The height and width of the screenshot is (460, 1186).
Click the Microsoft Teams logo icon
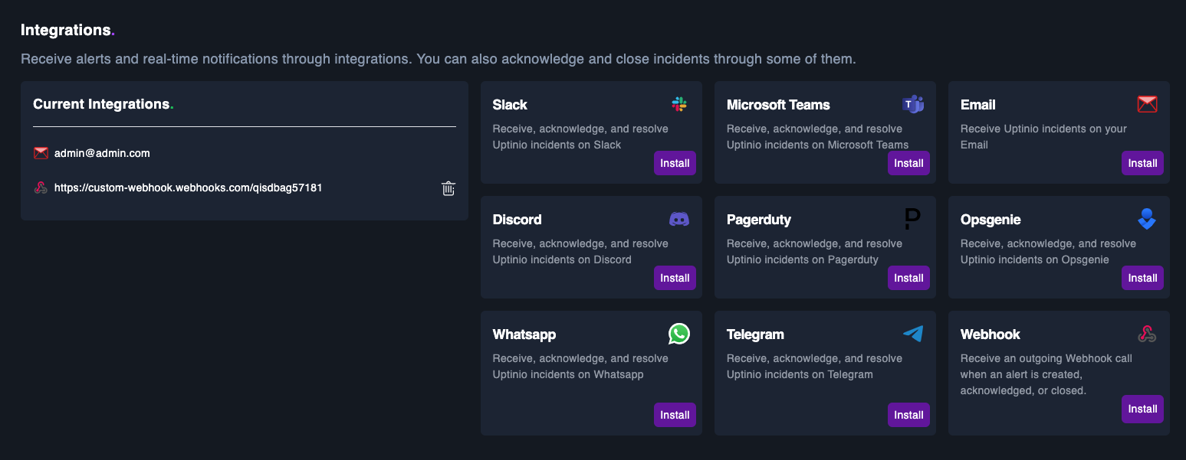pos(913,104)
